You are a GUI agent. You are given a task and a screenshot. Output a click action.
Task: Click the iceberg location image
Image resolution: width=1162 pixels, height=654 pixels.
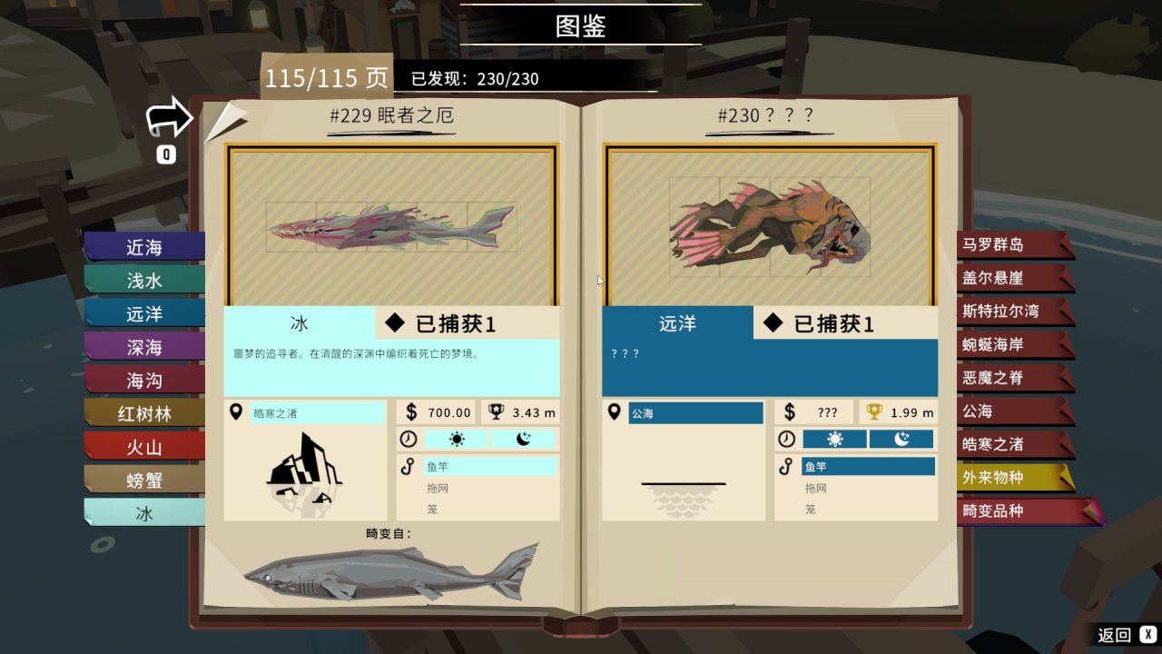coord(304,468)
